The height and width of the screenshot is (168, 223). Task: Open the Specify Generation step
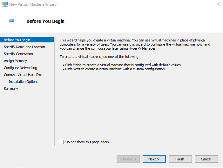18,54
